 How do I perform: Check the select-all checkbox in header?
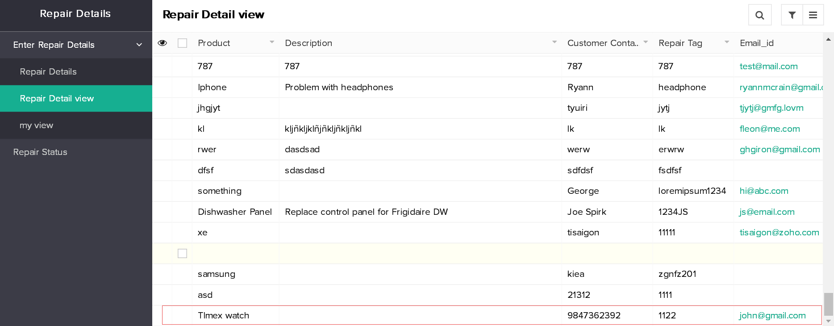[x=182, y=43]
